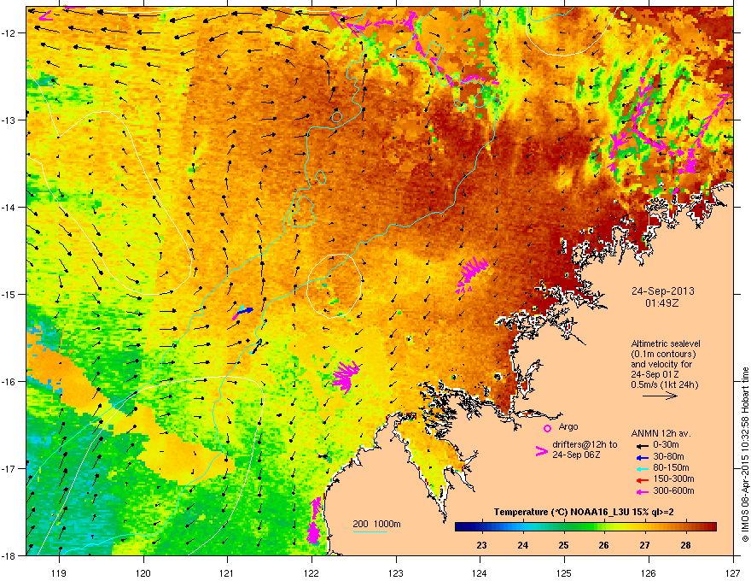Click the '0-30m' depth label
751x581 pixels.
tap(666, 445)
